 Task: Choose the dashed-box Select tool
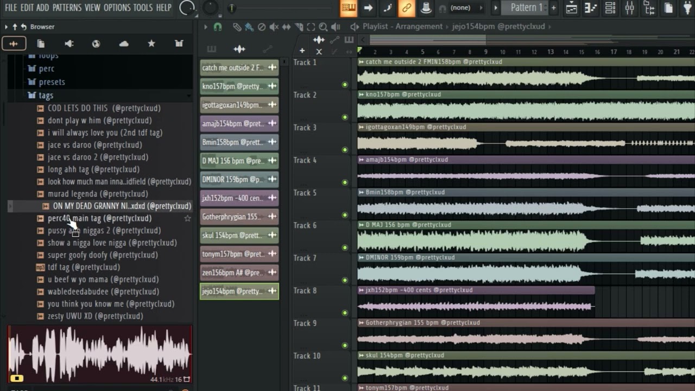(311, 27)
